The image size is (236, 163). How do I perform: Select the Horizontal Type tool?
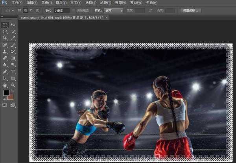13,72
